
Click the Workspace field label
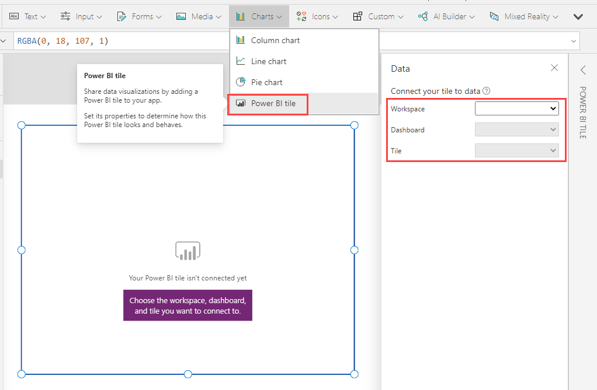point(407,108)
